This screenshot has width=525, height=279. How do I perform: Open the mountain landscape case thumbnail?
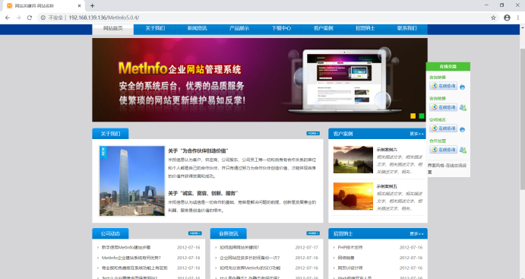coord(353,160)
